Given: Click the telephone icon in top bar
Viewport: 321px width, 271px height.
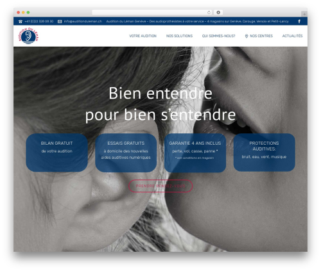Looking at the screenshot, I should pos(21,21).
